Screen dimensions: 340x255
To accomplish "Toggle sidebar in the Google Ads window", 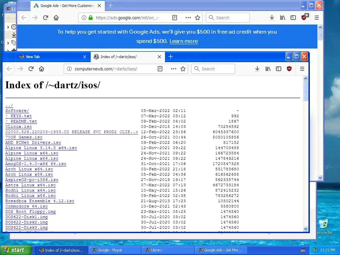I will point(293,18).
